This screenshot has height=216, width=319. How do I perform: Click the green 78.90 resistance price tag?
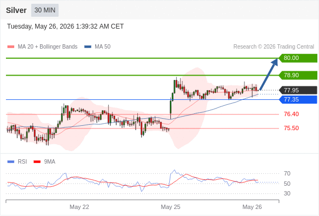(x=298, y=75)
